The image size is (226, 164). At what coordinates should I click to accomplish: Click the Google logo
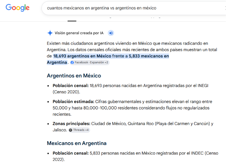(x=18, y=8)
